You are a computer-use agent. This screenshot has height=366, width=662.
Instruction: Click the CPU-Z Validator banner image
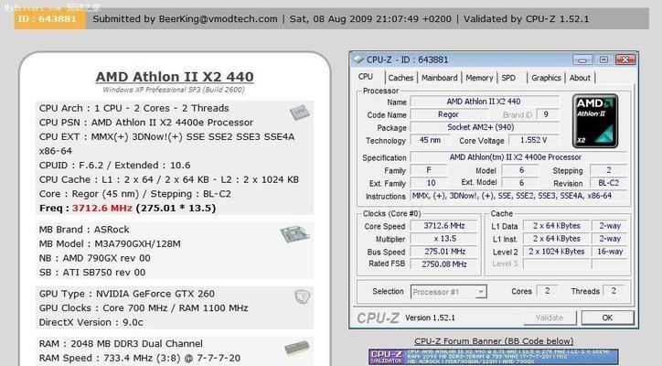coord(493,357)
